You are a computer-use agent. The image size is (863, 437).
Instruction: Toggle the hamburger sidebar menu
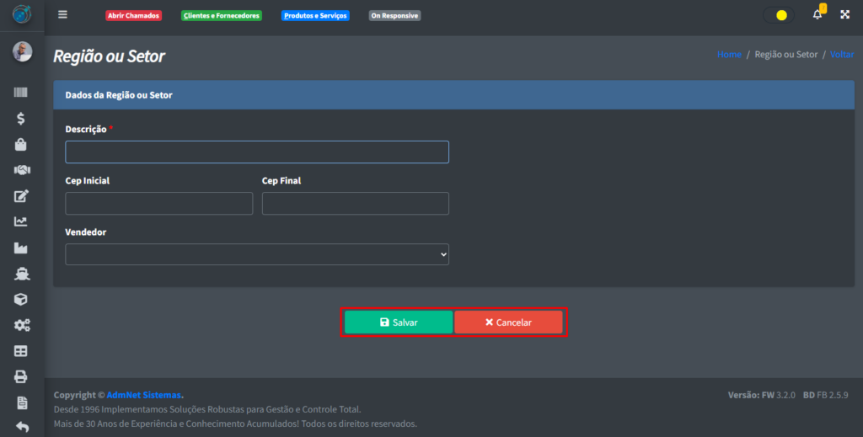point(62,15)
